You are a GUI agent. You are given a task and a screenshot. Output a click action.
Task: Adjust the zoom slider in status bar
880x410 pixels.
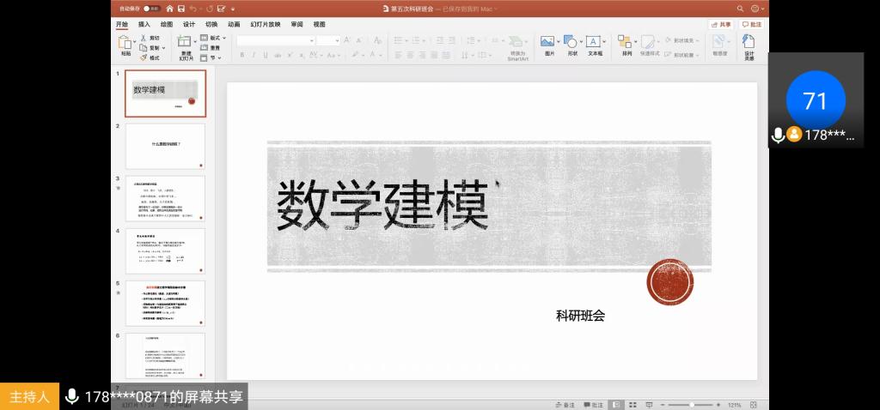[x=691, y=404]
